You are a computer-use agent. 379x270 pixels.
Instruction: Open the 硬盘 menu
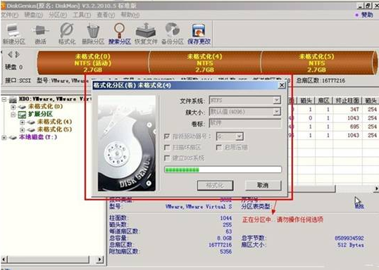[x=34, y=15]
